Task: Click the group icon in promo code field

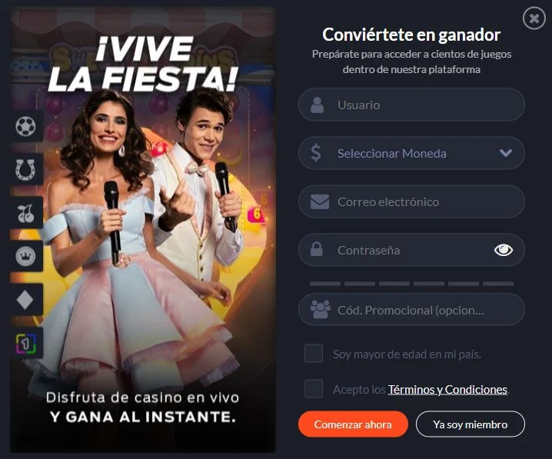Action: pos(321,309)
